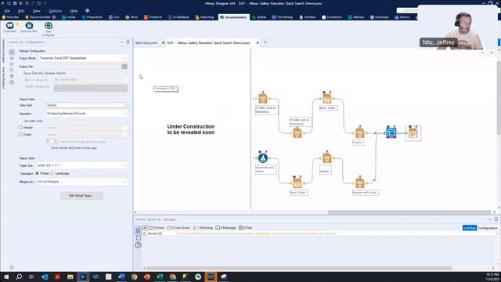The height and width of the screenshot is (282, 501).
Task: Select the Header with Link tool
Action: tap(360, 183)
